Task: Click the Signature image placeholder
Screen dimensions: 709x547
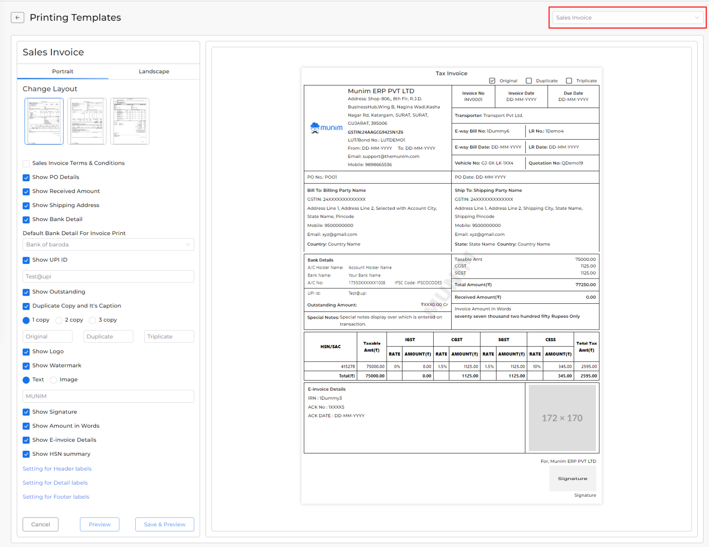Action: click(x=572, y=478)
